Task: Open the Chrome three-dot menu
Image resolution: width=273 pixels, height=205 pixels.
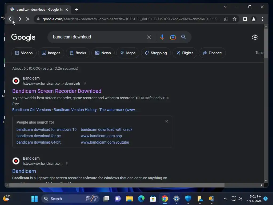Action: coord(262,19)
